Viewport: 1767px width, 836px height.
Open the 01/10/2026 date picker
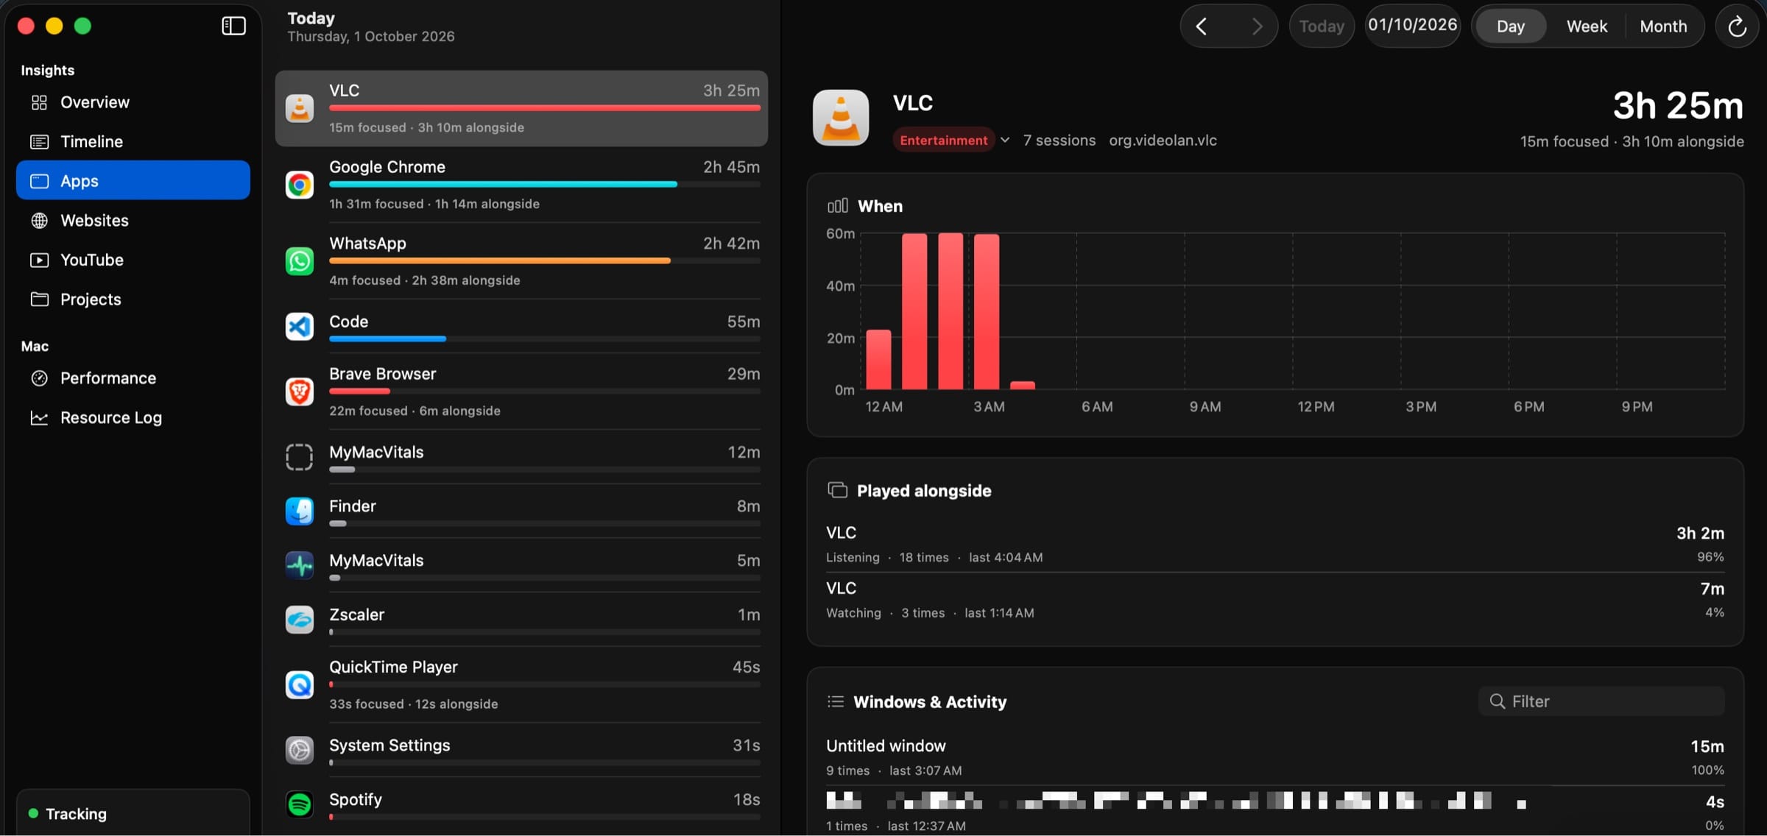tap(1412, 25)
